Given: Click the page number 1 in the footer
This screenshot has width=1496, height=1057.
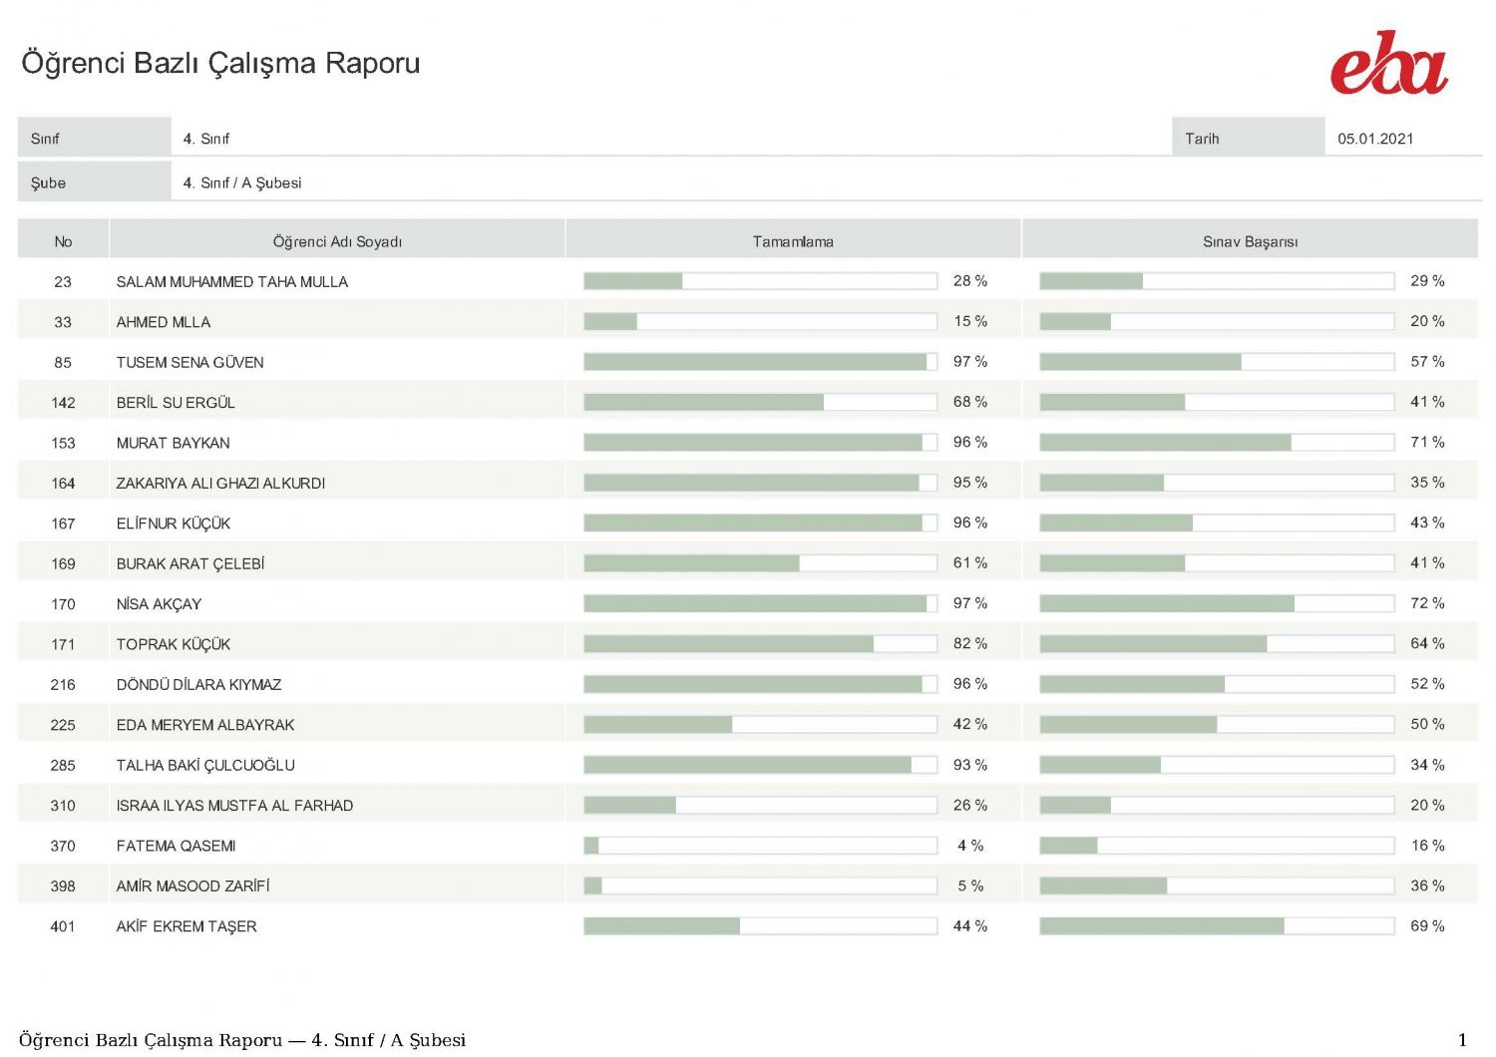Looking at the screenshot, I should pyautogui.click(x=1462, y=1039).
